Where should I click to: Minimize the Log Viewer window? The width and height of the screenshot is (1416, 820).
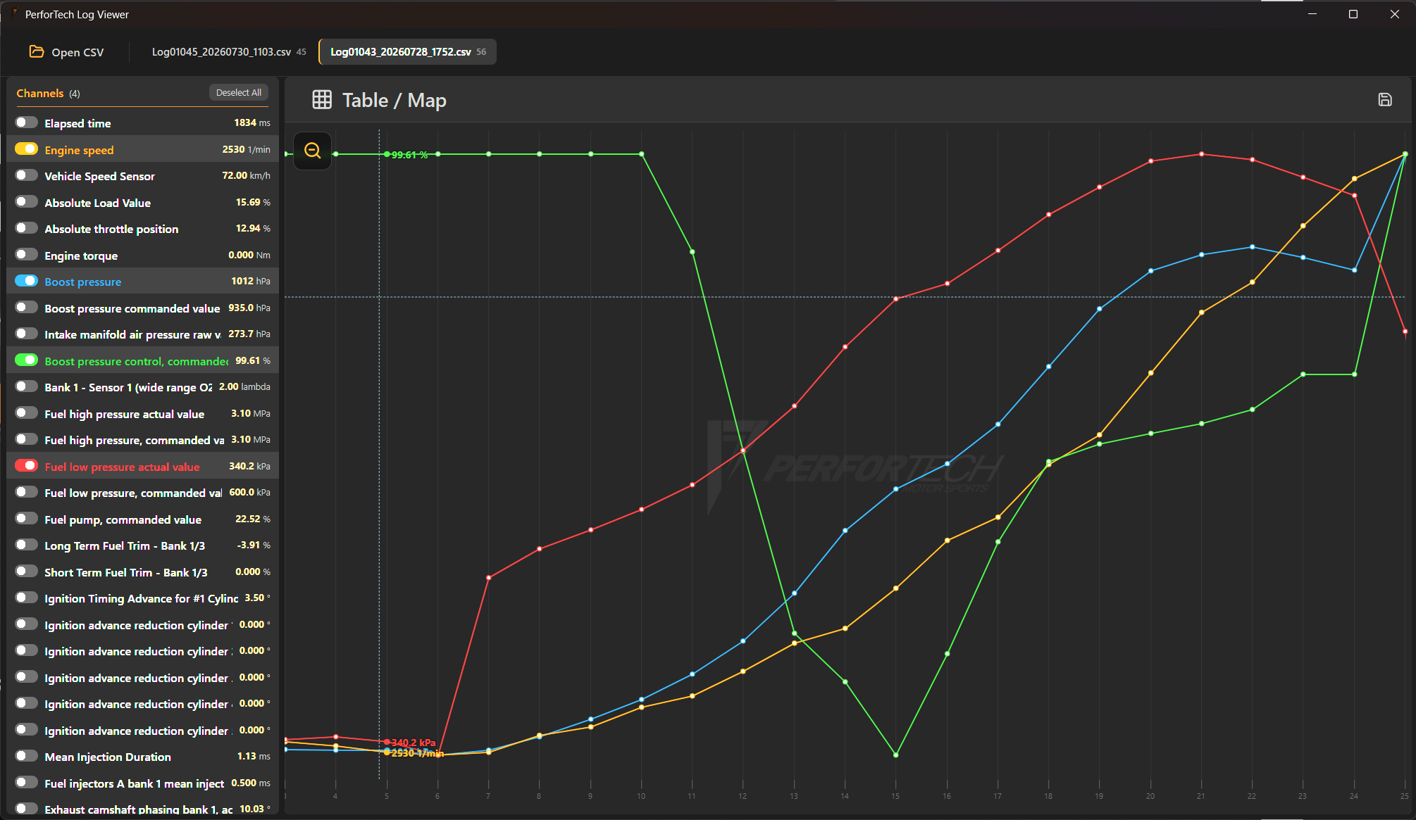tap(1312, 14)
